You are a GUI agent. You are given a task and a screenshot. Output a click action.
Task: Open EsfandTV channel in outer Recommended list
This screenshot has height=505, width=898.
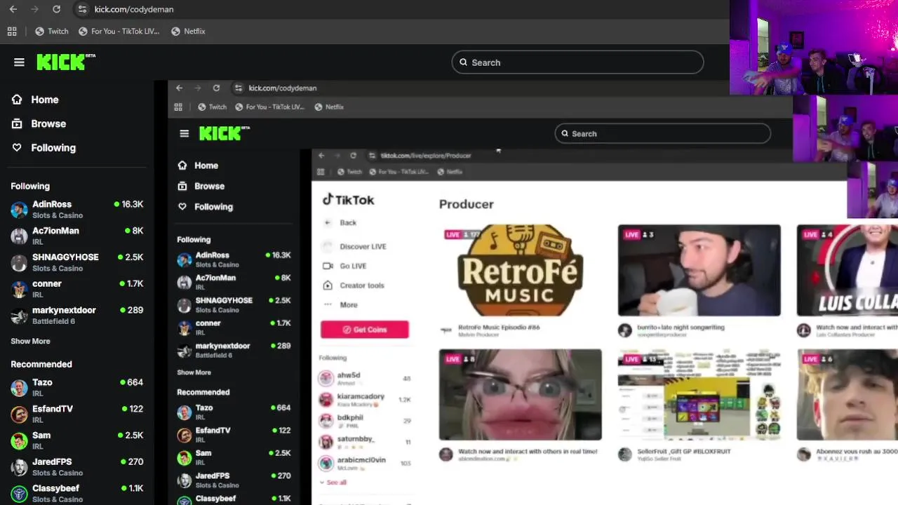(x=77, y=414)
